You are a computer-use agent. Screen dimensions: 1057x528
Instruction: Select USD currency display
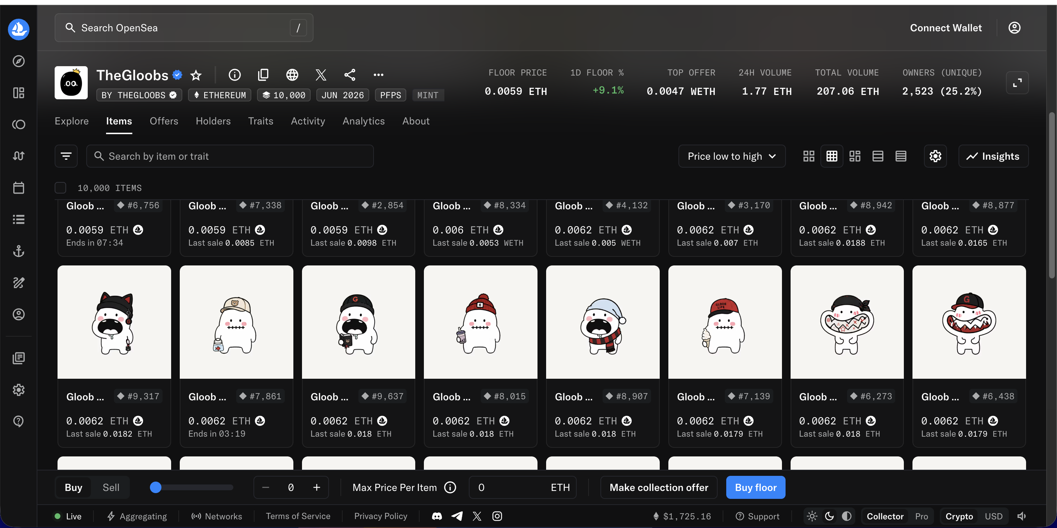[x=993, y=516]
